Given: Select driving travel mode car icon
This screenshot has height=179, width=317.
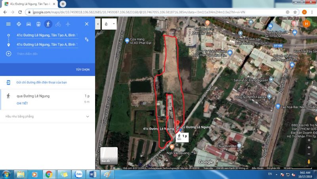Looking at the screenshot, I should [29, 24].
